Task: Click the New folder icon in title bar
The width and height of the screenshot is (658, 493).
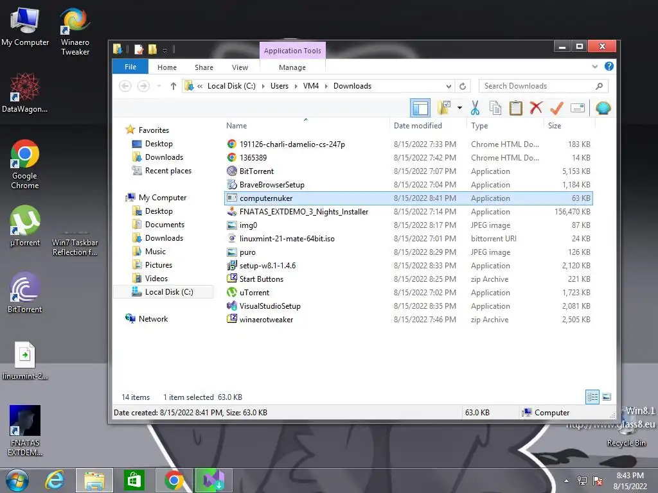Action: pos(152,50)
